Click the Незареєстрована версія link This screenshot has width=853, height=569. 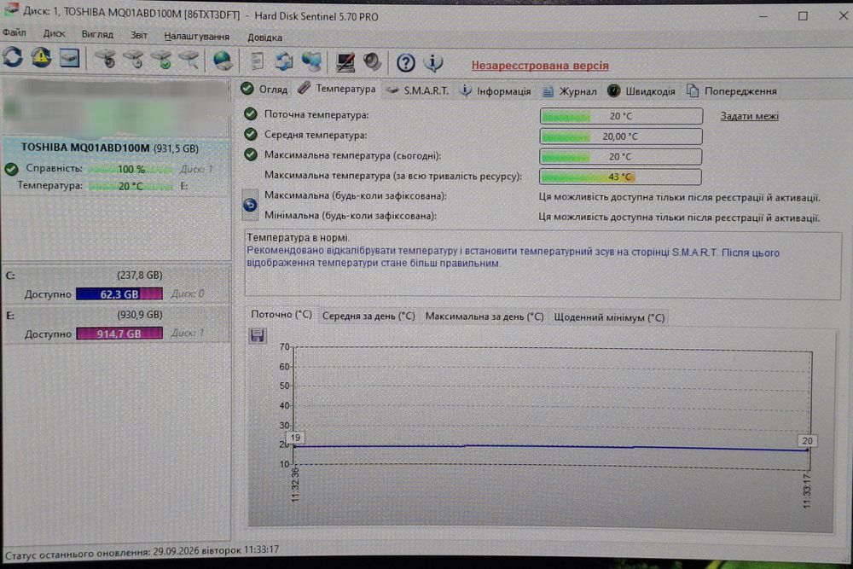[x=540, y=66]
